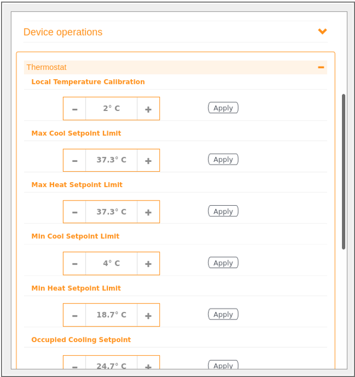Apply Max Heat Setpoint Limit
The image size is (355, 377).
pos(223,211)
